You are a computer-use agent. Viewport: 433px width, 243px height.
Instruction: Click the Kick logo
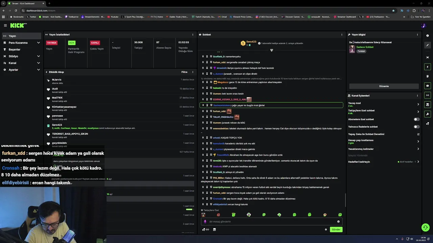click(18, 25)
